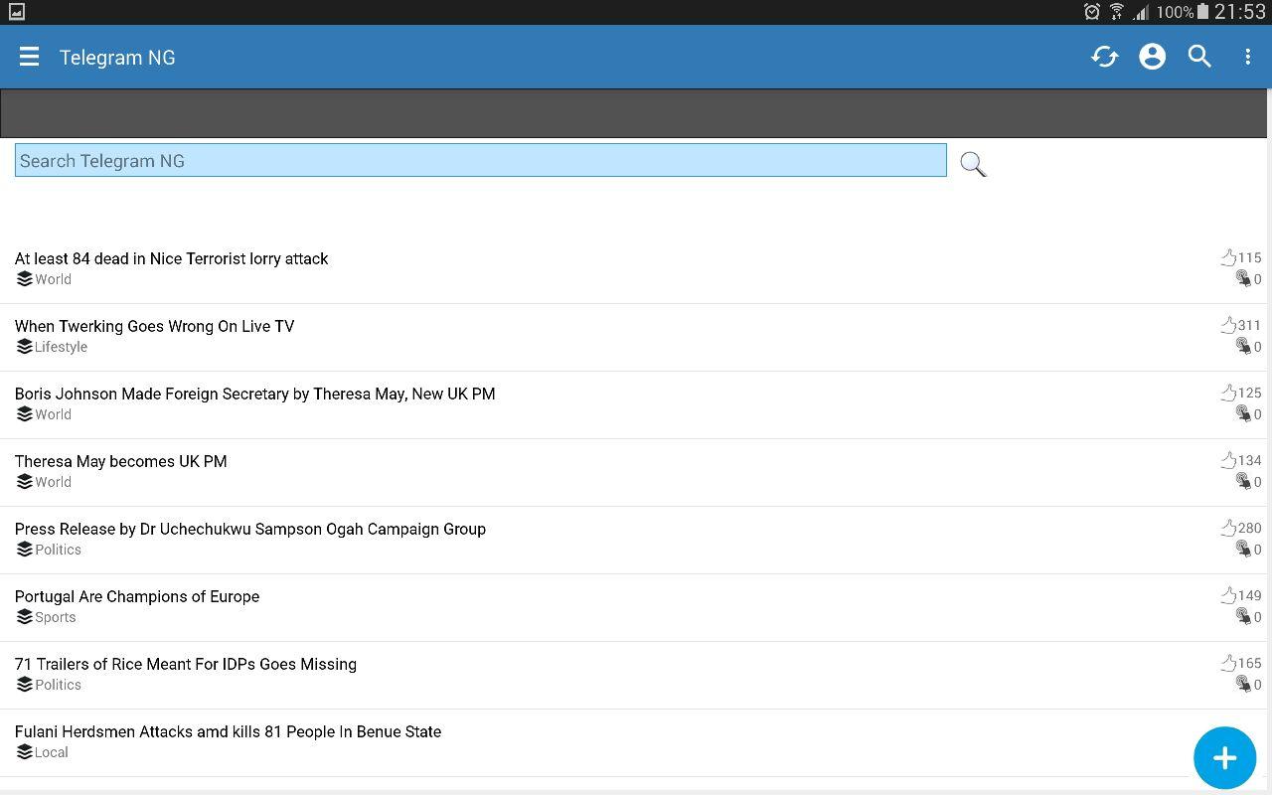Tap comments icon on Nice attack story

(x=1243, y=279)
